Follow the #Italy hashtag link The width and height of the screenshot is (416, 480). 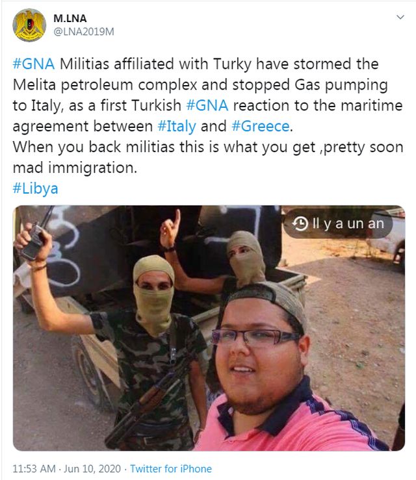pos(177,127)
